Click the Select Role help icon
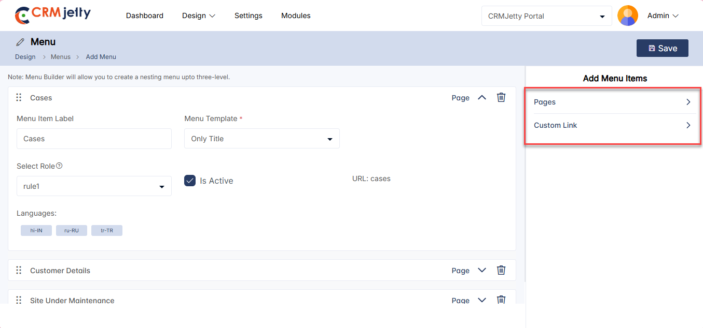The height and width of the screenshot is (328, 703). coord(59,166)
